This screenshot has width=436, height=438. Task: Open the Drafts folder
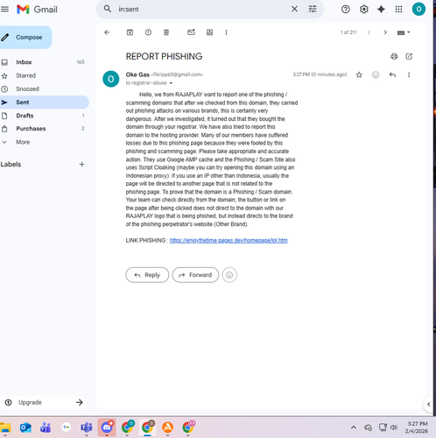tap(44, 116)
